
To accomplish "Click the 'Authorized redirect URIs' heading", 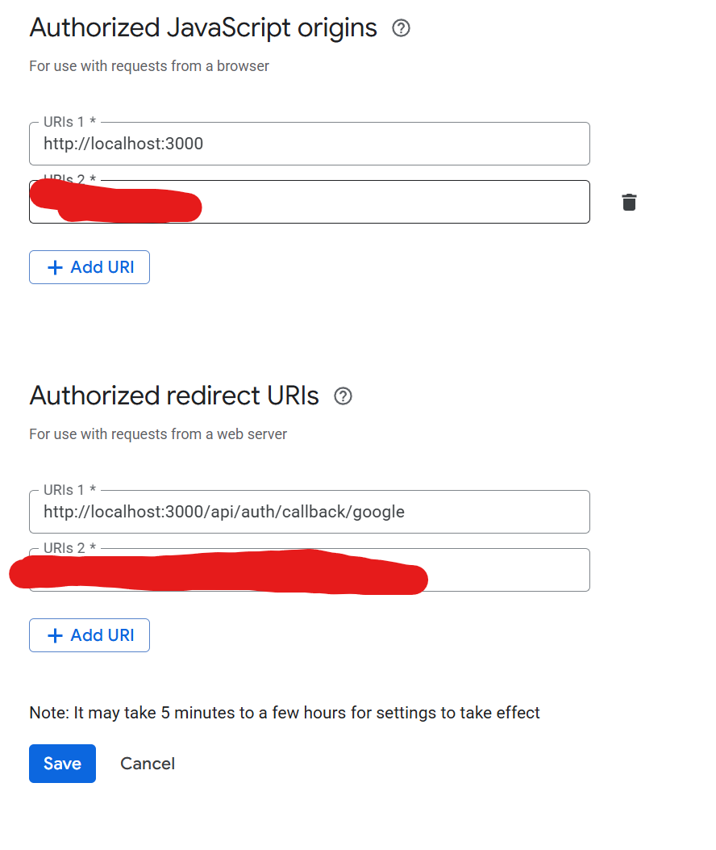I will click(x=174, y=396).
